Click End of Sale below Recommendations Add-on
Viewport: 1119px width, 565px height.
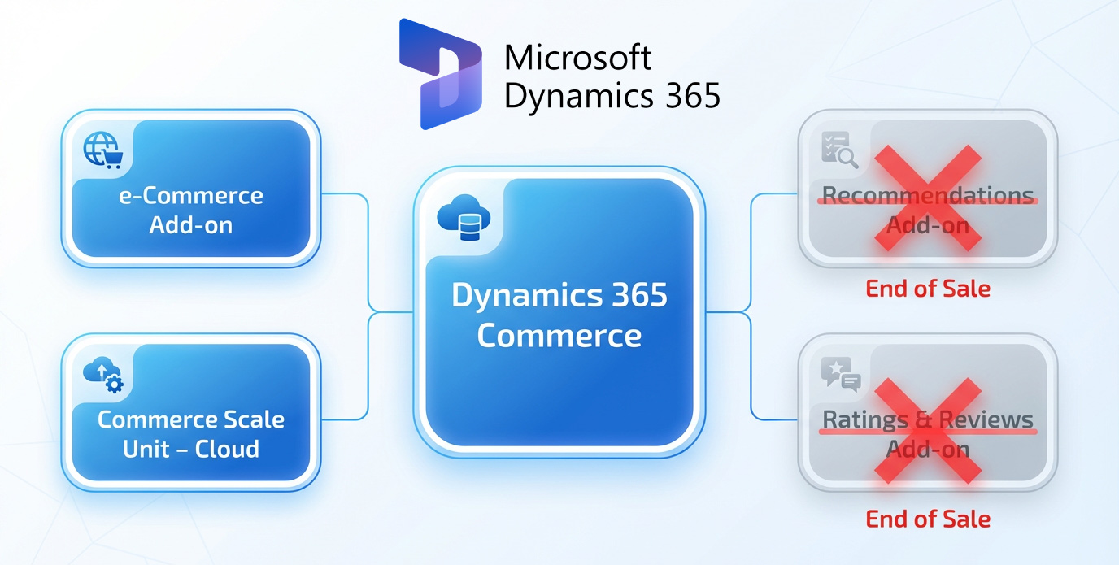(928, 289)
